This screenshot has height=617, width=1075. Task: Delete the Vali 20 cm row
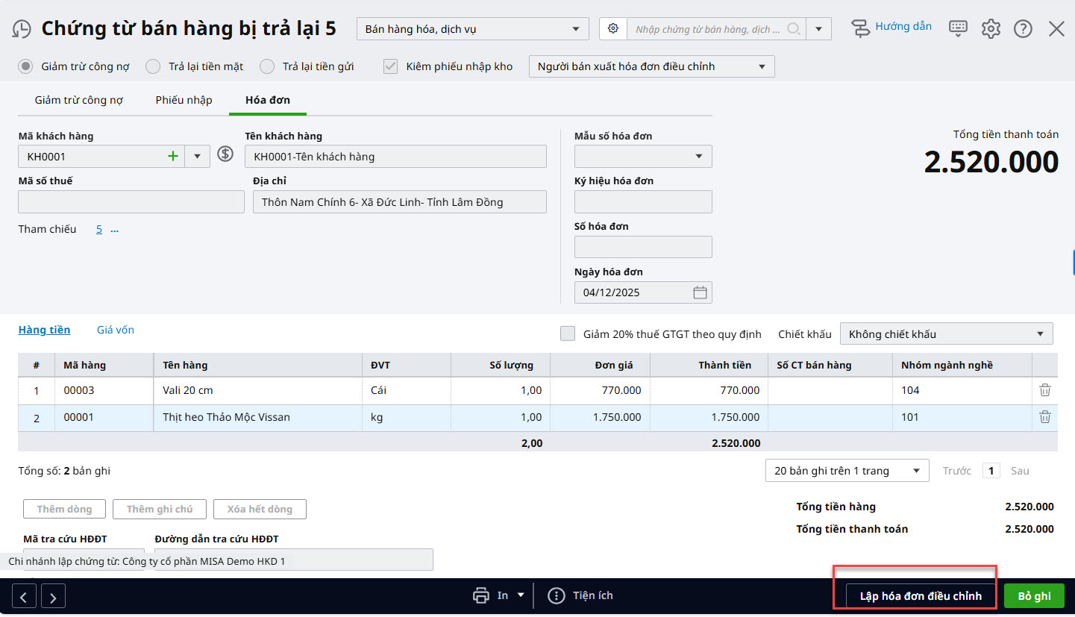tap(1045, 390)
